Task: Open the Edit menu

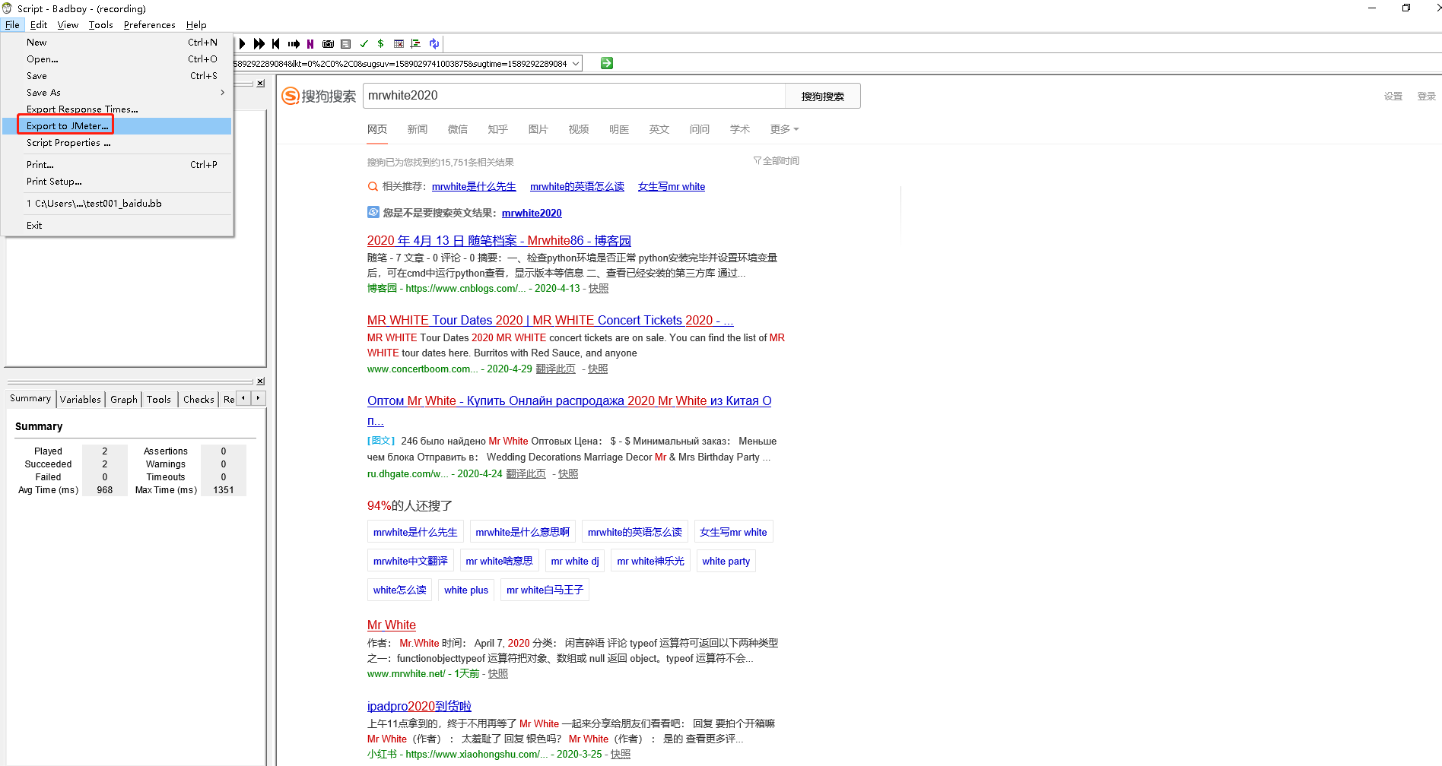Action: click(x=39, y=25)
